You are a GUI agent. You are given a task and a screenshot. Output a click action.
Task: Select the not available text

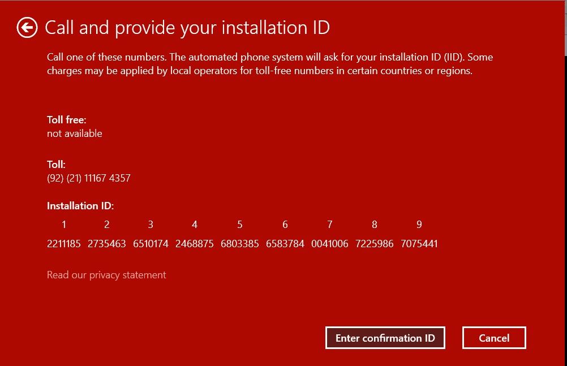click(74, 134)
